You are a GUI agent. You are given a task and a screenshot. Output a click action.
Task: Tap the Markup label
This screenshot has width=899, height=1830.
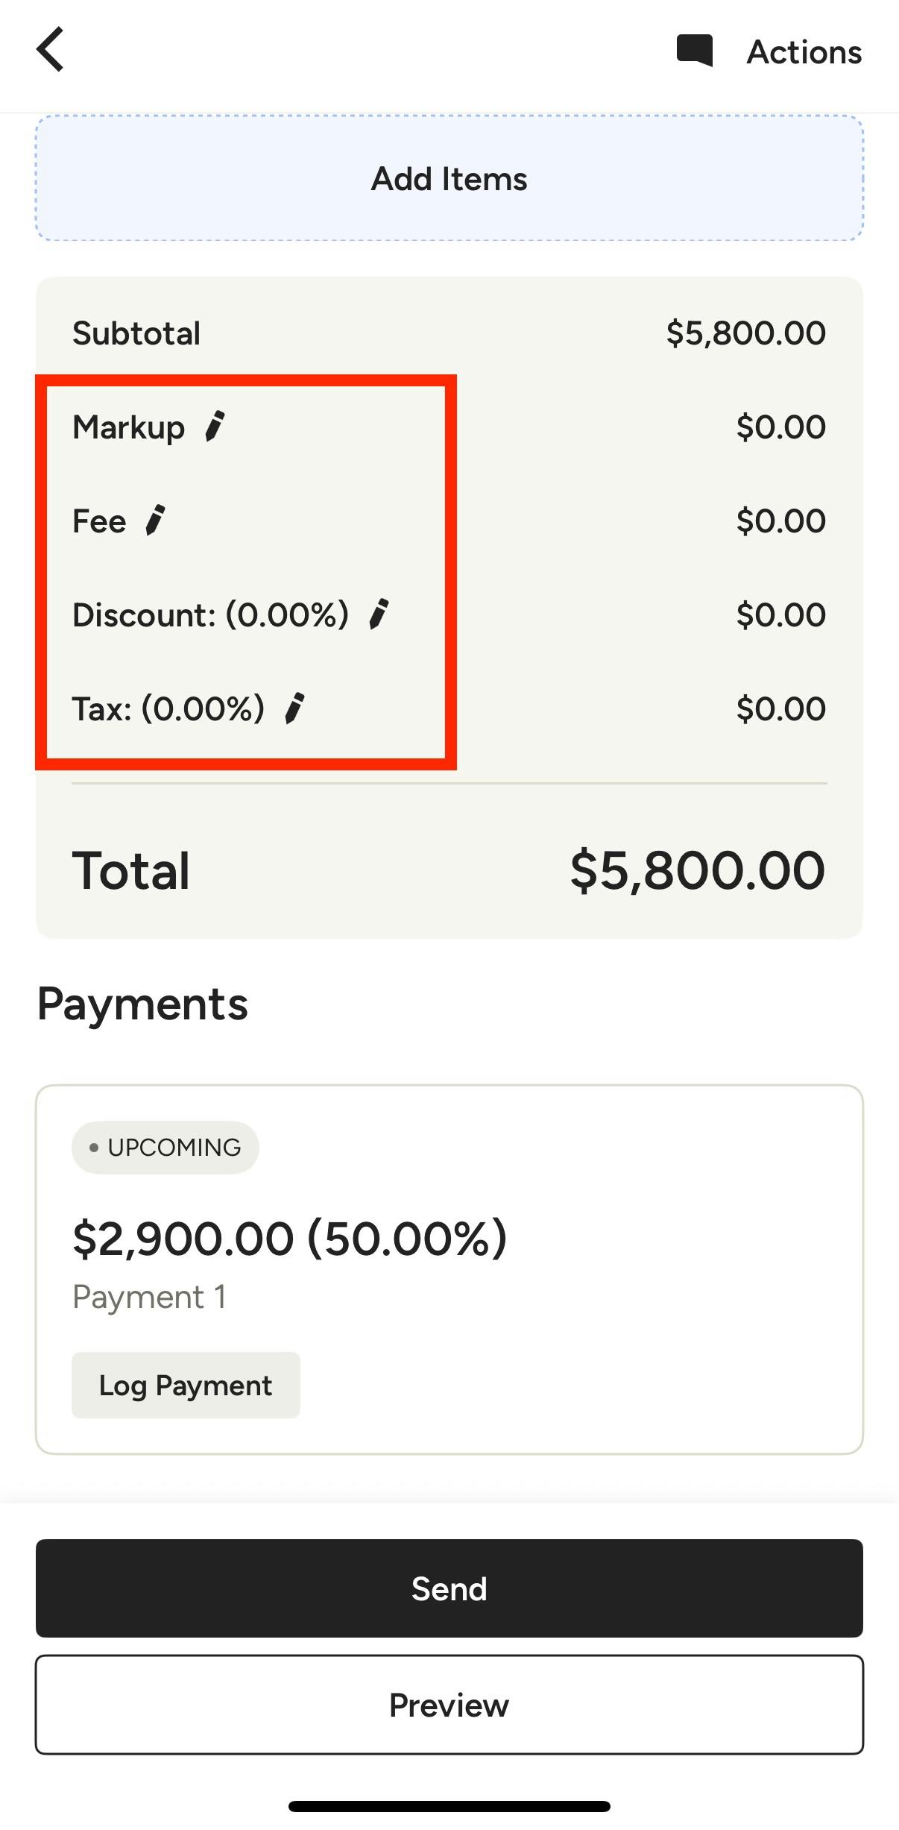click(128, 427)
